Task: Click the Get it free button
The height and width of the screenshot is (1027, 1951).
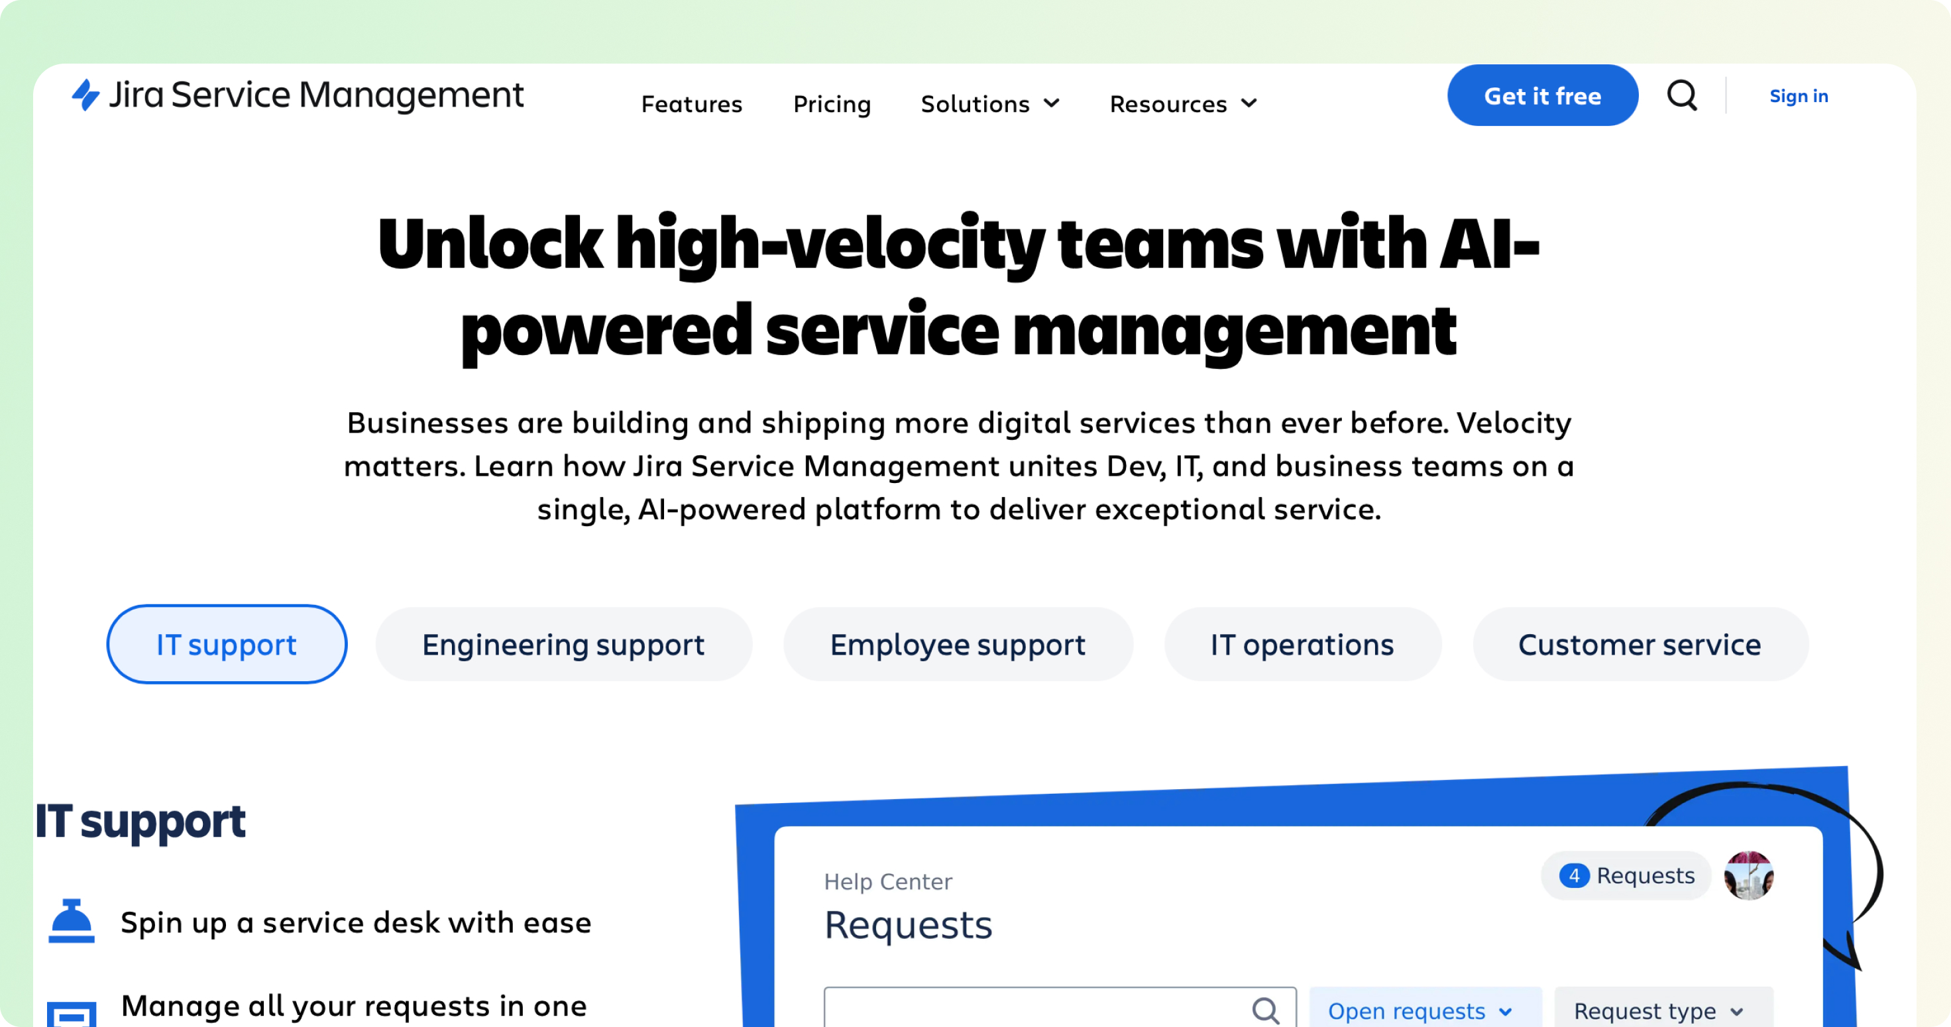Action: tap(1542, 96)
